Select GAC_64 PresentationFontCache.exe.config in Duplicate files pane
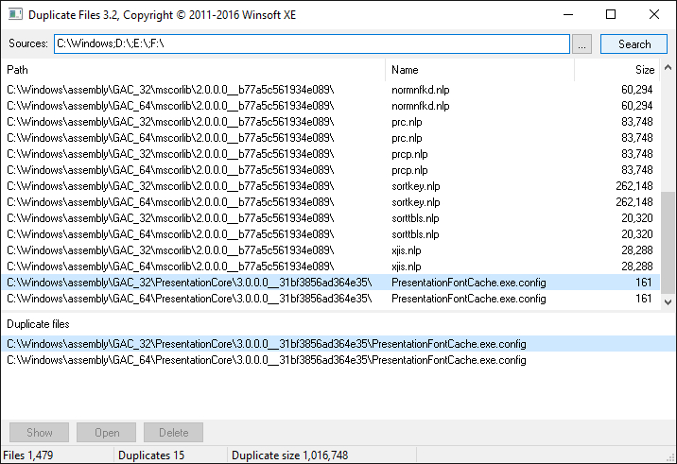The width and height of the screenshot is (677, 464). pos(265,360)
